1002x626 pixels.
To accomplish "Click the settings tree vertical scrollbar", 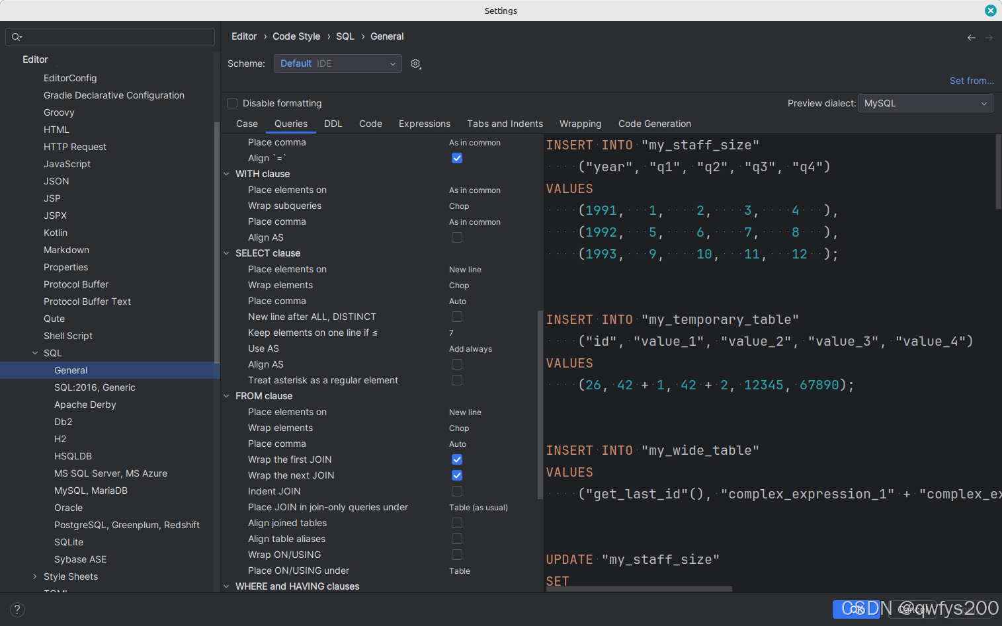I will pos(217,242).
